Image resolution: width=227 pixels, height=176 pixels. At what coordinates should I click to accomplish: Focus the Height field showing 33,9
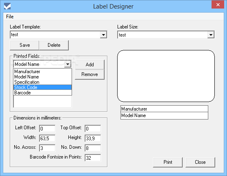pyautogui.click(x=93, y=138)
